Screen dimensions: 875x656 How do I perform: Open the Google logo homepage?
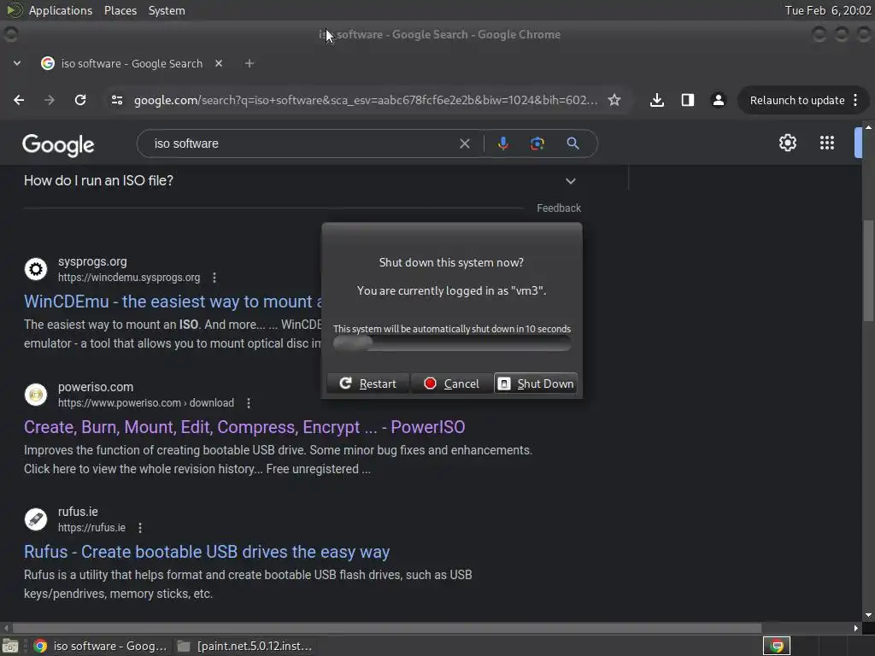(58, 144)
